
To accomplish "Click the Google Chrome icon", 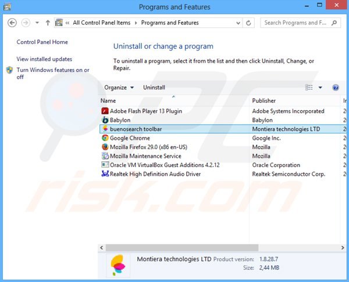I will 105,138.
